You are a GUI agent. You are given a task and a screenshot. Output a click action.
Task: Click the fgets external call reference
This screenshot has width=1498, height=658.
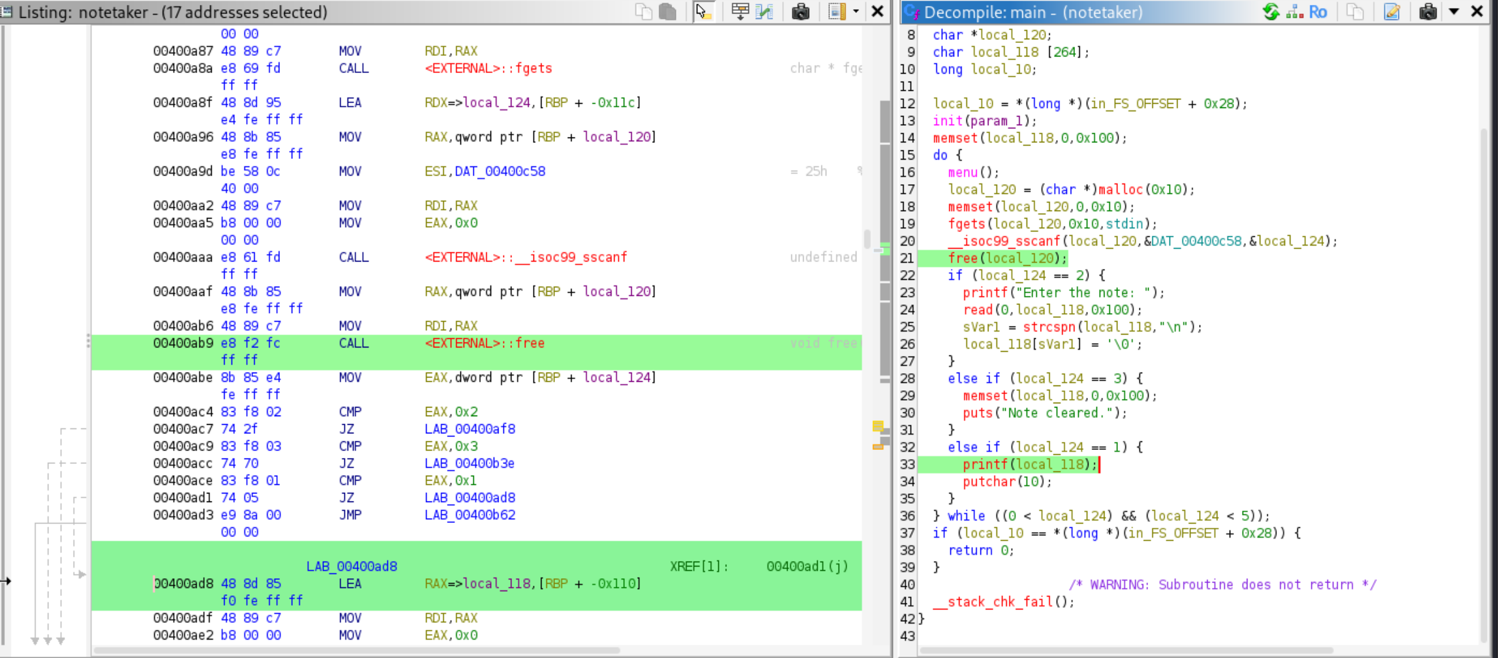(x=488, y=68)
